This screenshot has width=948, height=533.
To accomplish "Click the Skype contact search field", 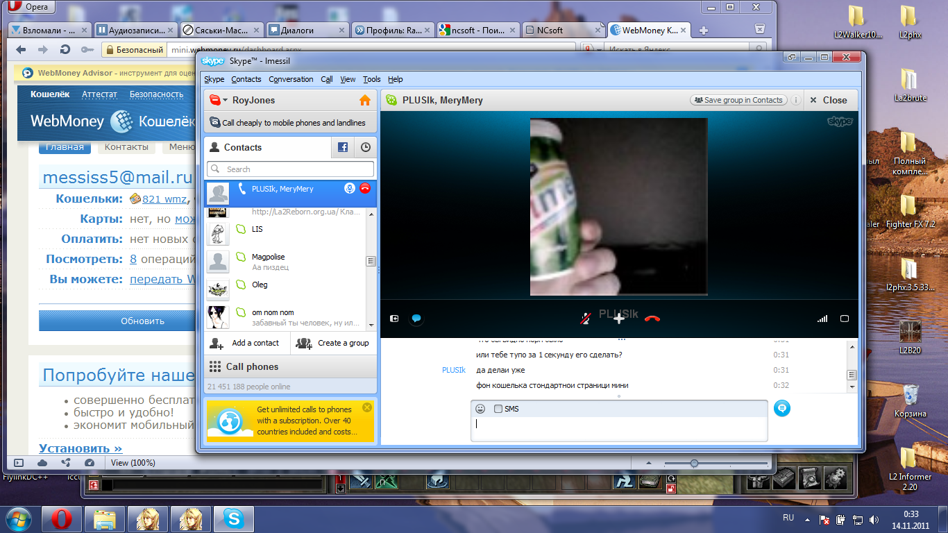I will [x=290, y=169].
